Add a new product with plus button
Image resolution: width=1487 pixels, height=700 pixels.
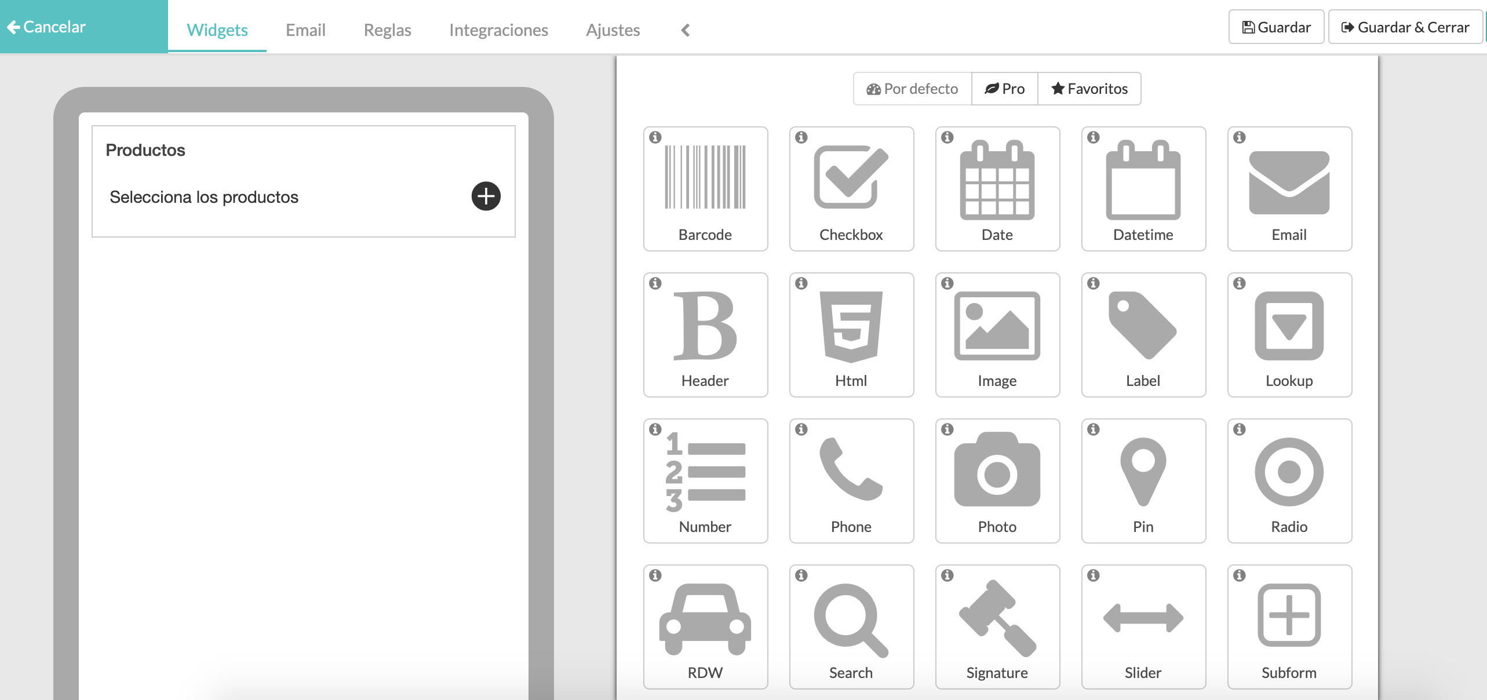click(486, 196)
